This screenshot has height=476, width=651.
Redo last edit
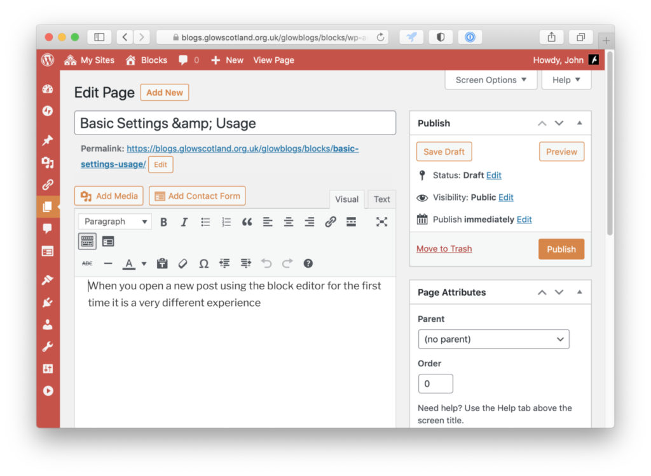[x=287, y=263]
